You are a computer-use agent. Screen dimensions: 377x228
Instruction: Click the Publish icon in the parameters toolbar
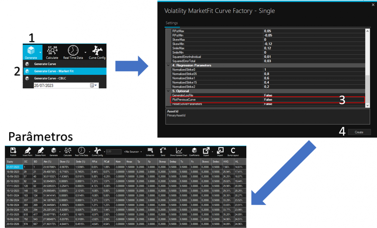13,151
